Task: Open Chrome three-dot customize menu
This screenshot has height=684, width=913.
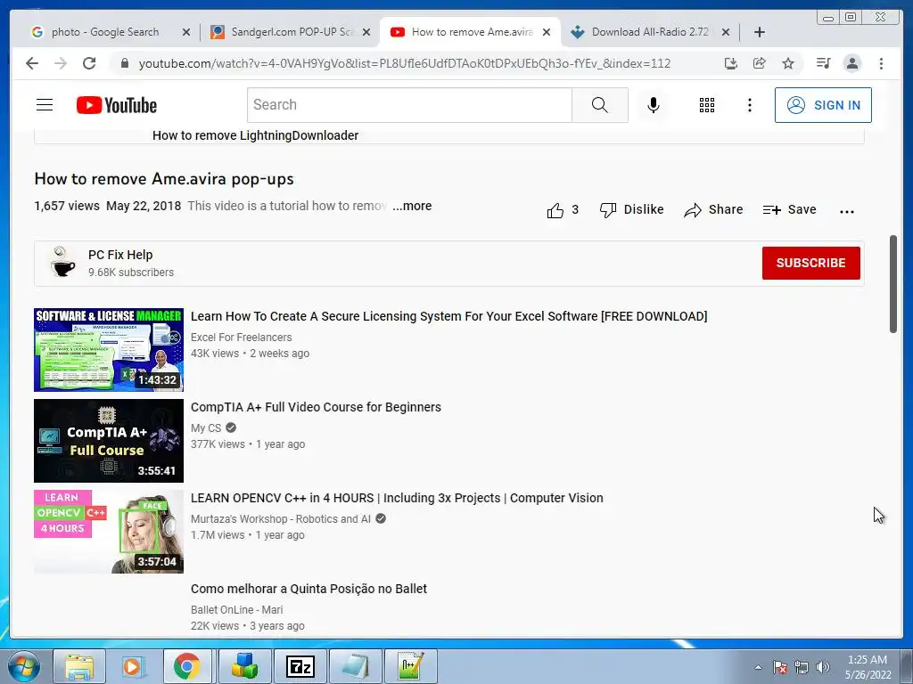Action: [881, 63]
